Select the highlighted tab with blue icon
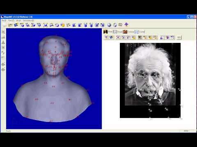 pos(140,31)
